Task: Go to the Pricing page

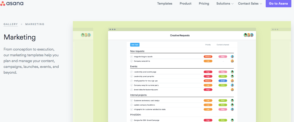Action: [x=204, y=4]
